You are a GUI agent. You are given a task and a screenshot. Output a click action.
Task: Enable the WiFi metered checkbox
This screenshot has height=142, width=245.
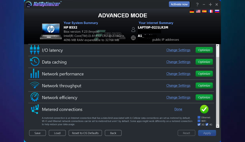[199, 121]
